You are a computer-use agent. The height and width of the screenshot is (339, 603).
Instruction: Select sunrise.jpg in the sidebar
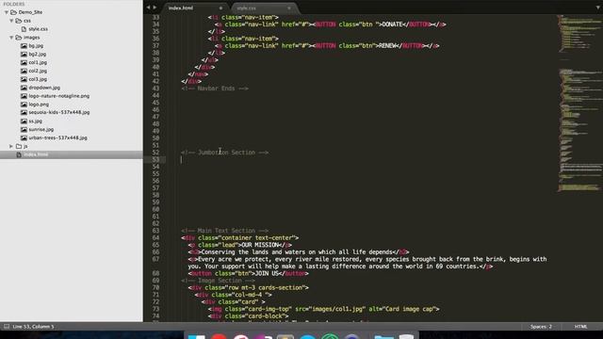tap(41, 130)
